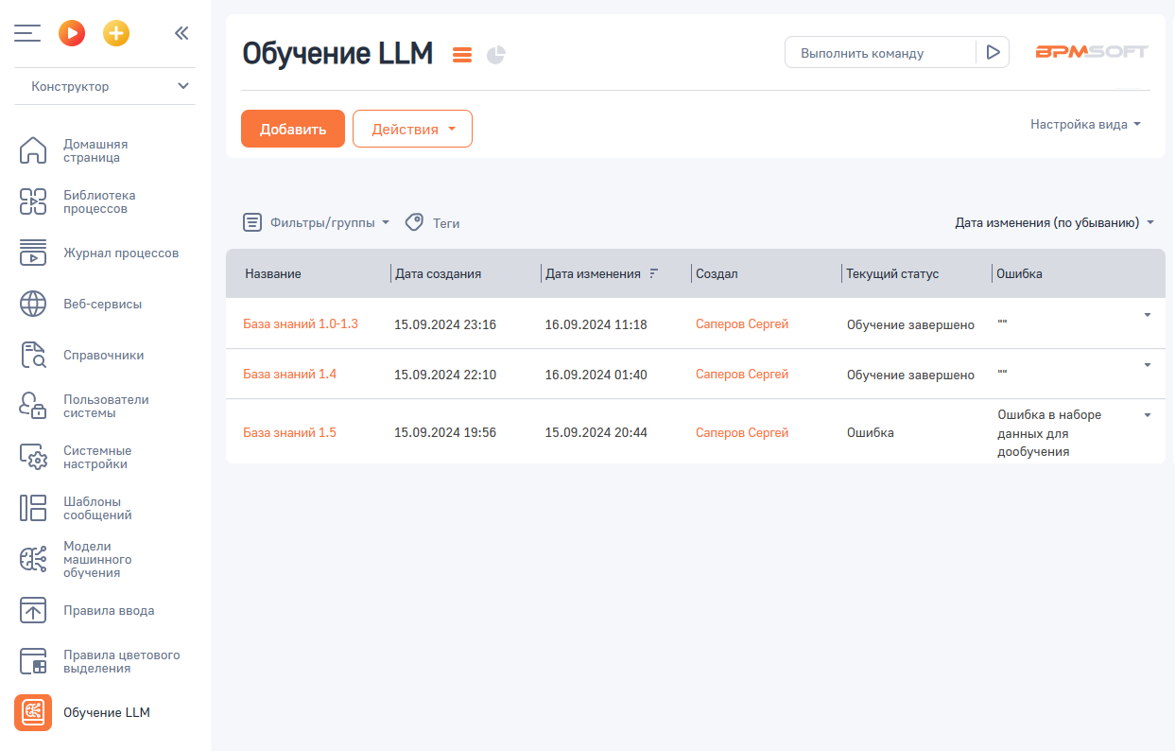Click the BPMSoft logo
The image size is (1175, 751).
coord(1092,52)
